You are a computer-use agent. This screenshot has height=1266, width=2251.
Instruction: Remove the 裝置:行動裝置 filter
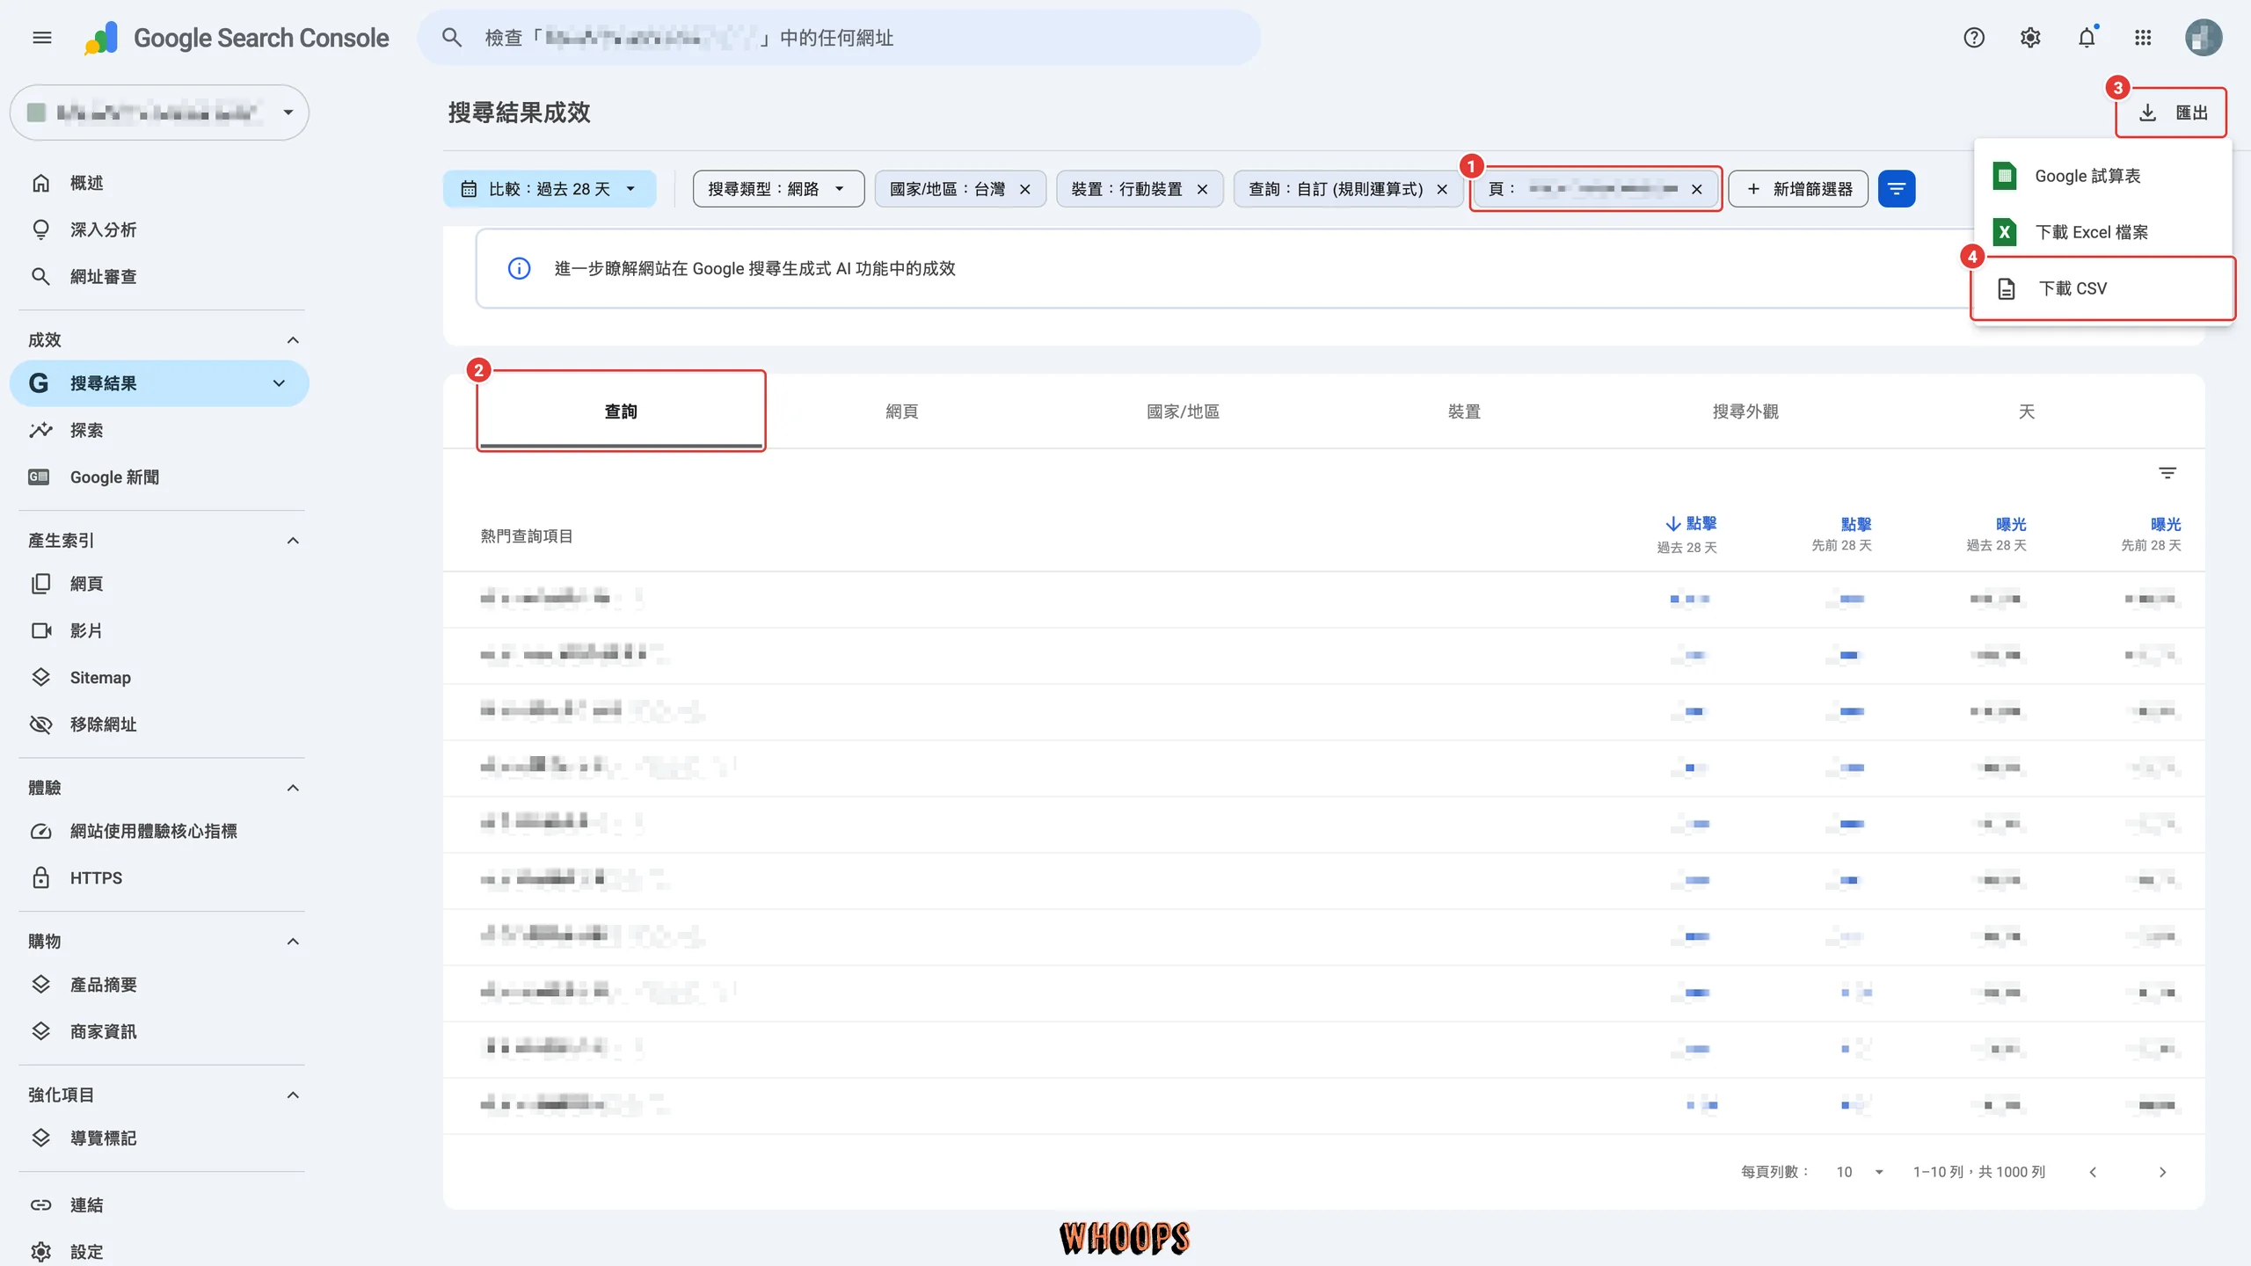coord(1203,189)
